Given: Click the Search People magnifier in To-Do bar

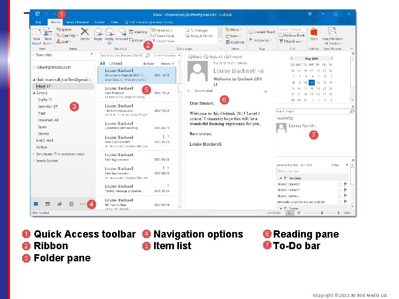Looking at the screenshot, I should [352, 111].
